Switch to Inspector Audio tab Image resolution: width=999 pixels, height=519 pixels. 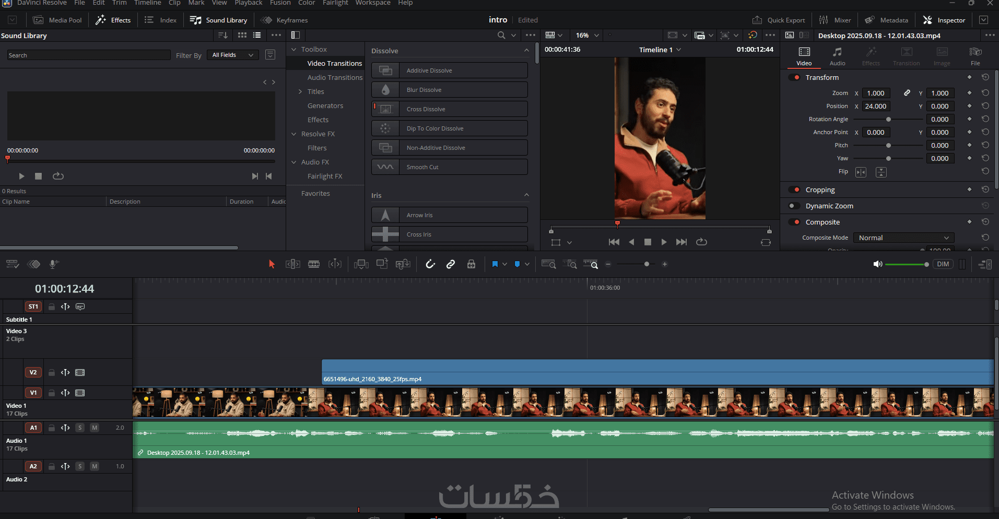tap(837, 56)
